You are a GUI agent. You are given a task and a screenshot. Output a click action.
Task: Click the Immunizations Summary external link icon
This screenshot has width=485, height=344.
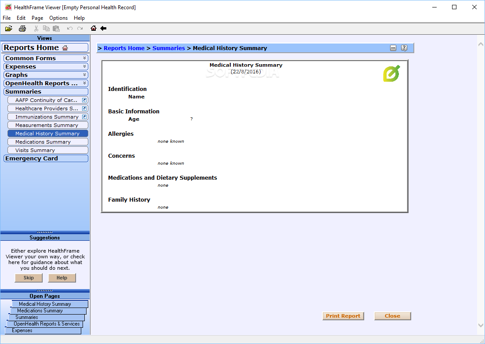84,117
